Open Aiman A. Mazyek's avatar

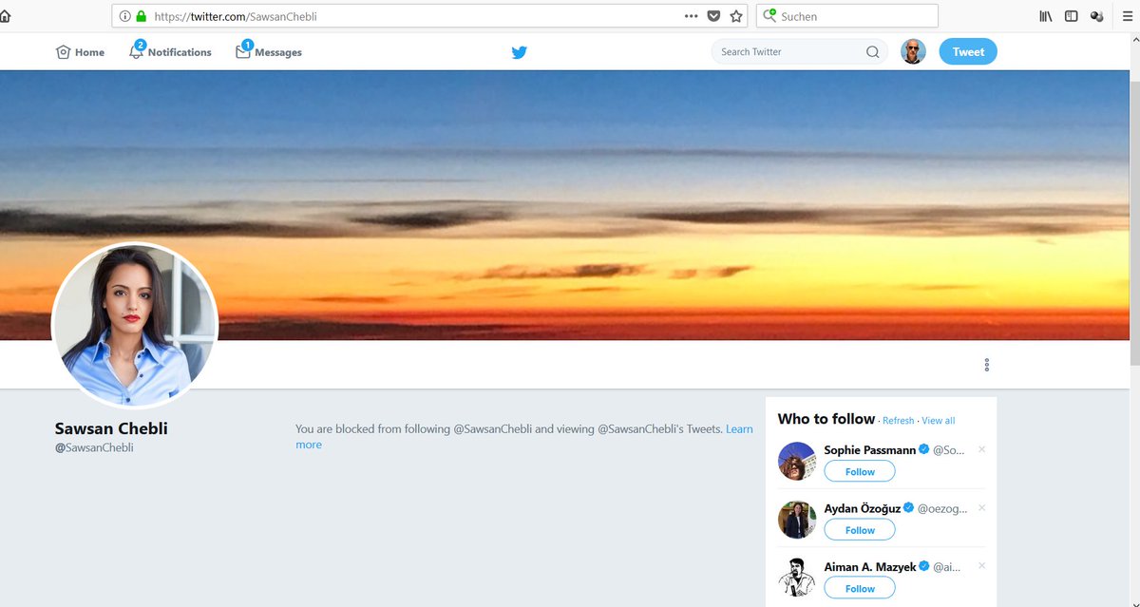pyautogui.click(x=797, y=578)
